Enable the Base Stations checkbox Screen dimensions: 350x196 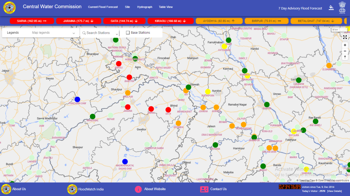tap(128, 33)
